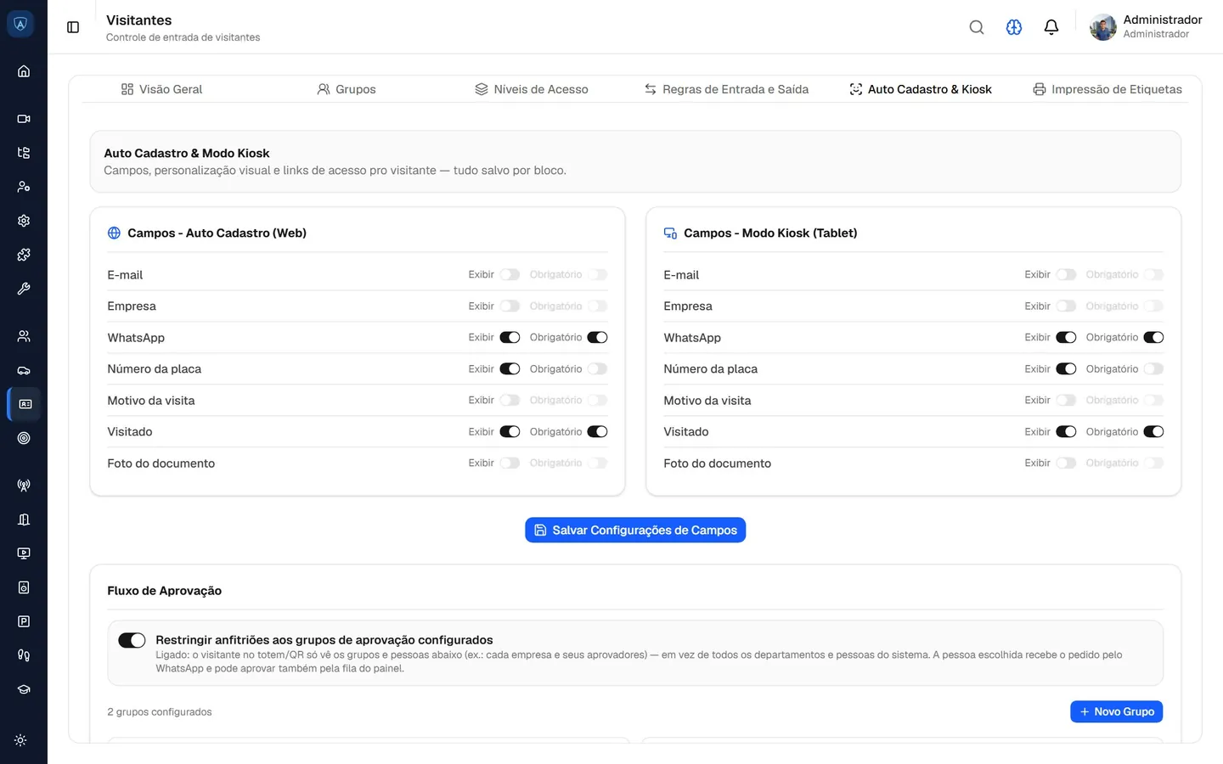Select the Regras de Entrada e Saída tab
Image resolution: width=1223 pixels, height=764 pixels.
click(726, 89)
